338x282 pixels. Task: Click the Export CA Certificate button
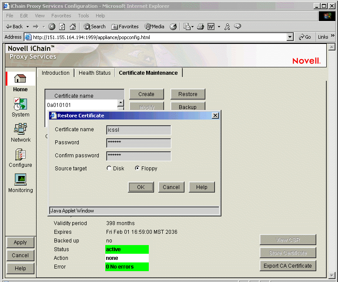tap(288, 265)
